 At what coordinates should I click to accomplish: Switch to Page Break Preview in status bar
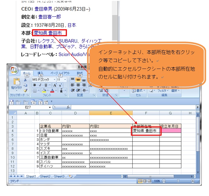149,181
